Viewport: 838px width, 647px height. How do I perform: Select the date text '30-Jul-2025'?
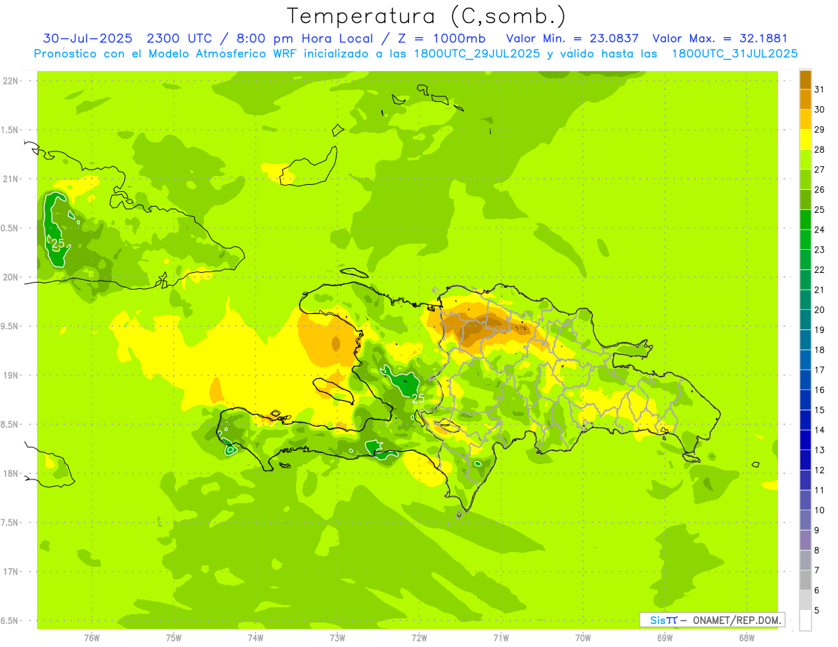(86, 38)
